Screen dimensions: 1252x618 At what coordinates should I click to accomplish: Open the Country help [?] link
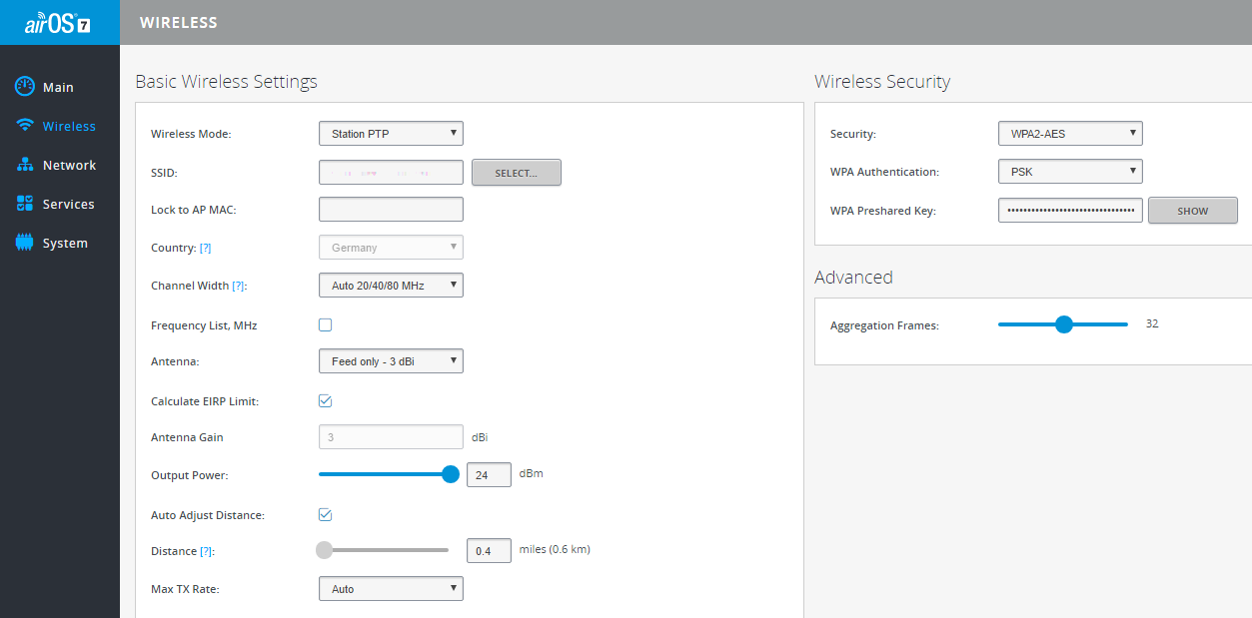point(205,248)
